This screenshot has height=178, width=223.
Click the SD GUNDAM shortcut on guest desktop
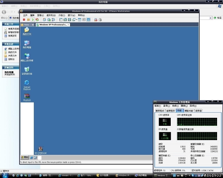[40, 150]
